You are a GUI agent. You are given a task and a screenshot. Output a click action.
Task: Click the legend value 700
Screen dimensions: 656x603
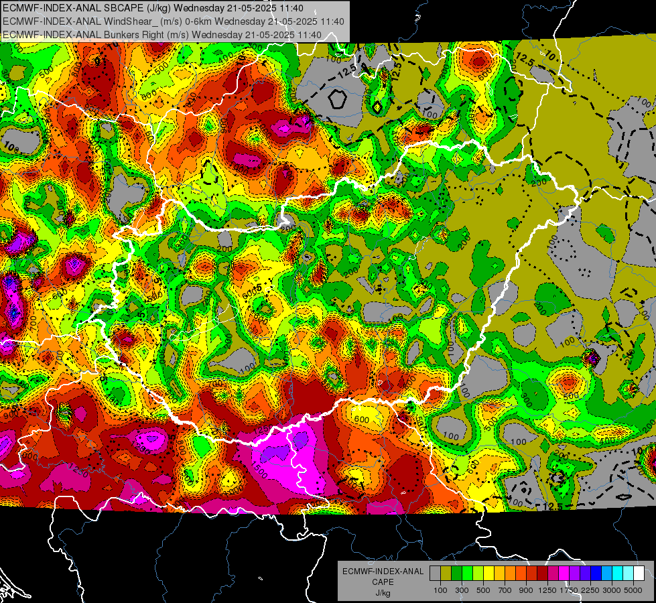point(505,590)
